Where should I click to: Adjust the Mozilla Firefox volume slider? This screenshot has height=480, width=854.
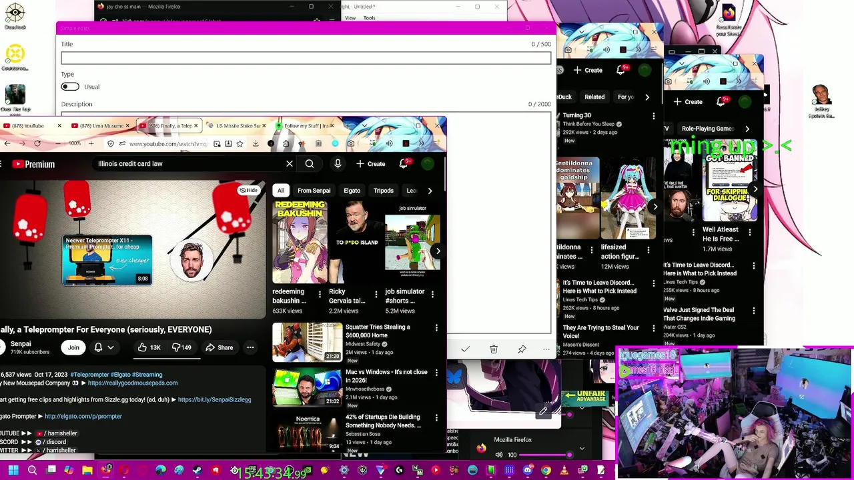pyautogui.click(x=544, y=455)
